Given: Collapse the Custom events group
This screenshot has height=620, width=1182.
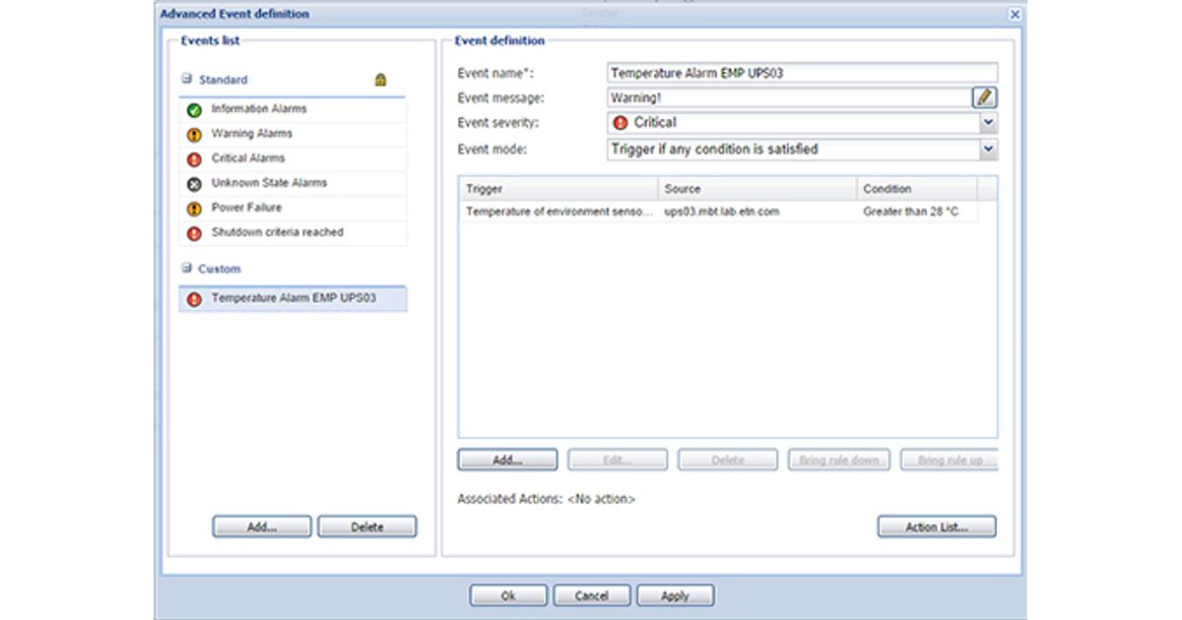Looking at the screenshot, I should pos(185,269).
